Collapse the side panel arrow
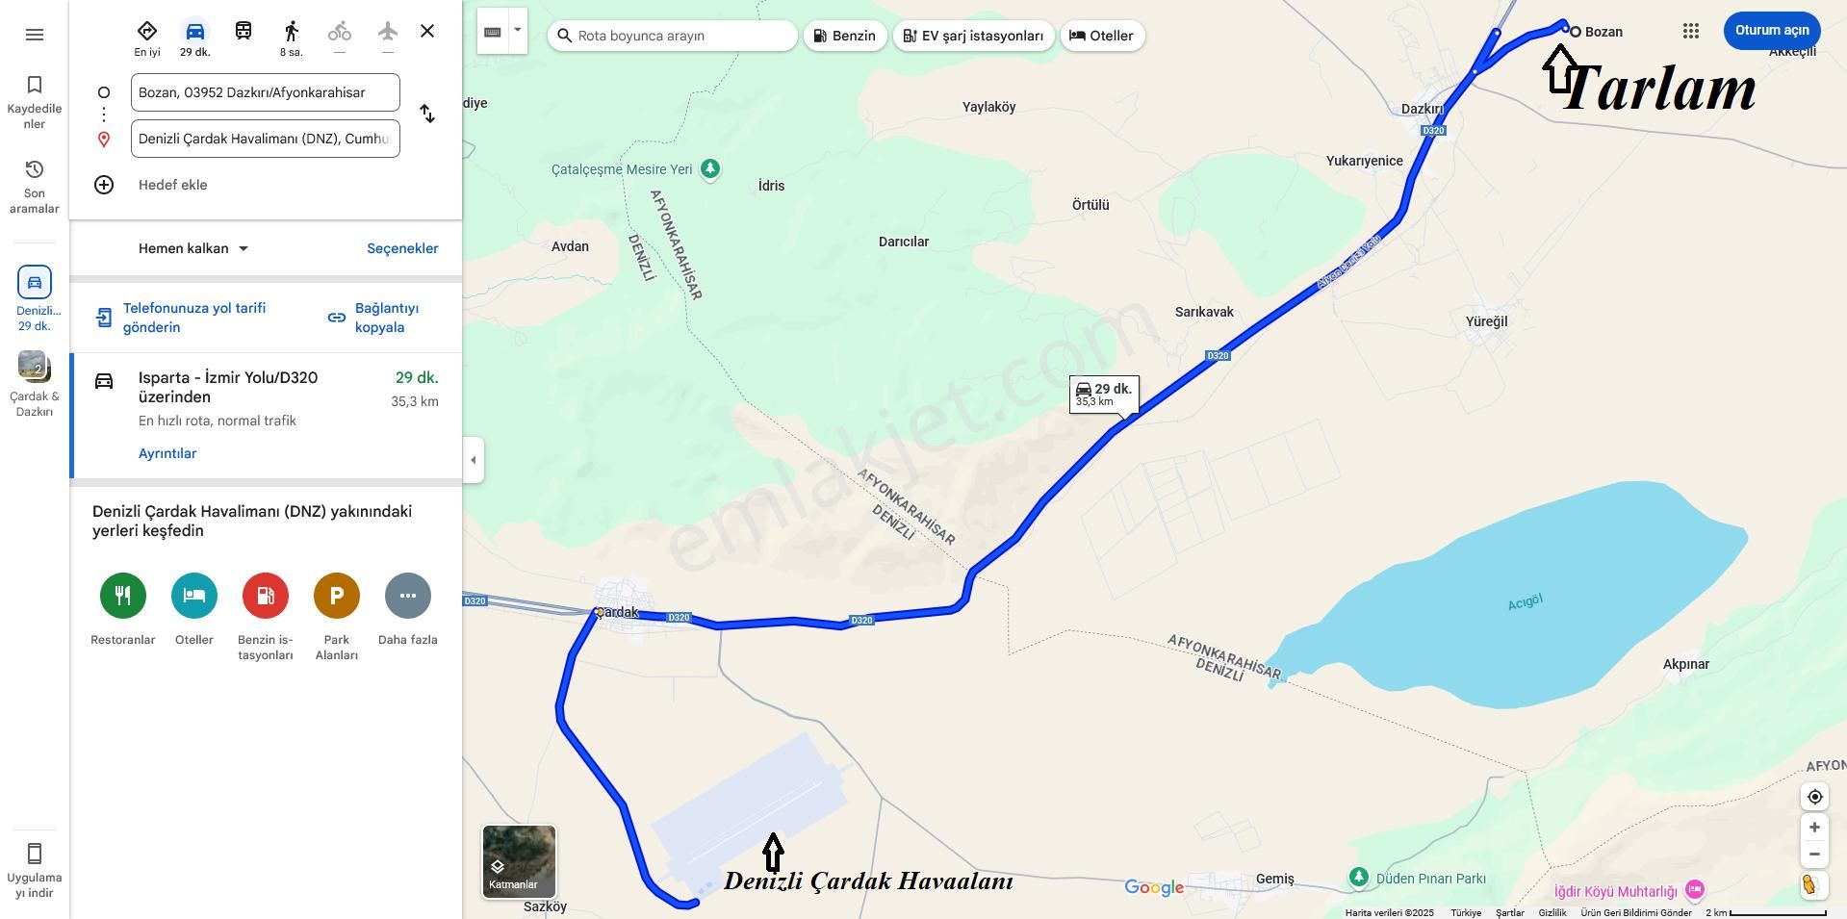Screen dimensions: 1847x919 click(x=473, y=460)
